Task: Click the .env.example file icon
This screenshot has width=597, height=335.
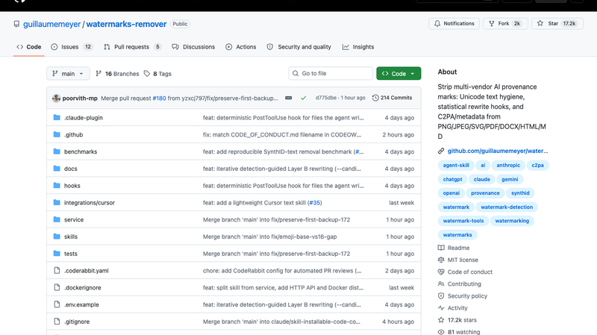Action: pyautogui.click(x=57, y=304)
